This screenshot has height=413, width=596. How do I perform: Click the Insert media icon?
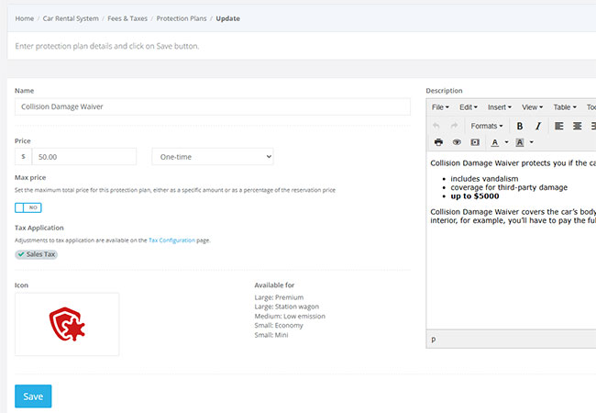(475, 142)
